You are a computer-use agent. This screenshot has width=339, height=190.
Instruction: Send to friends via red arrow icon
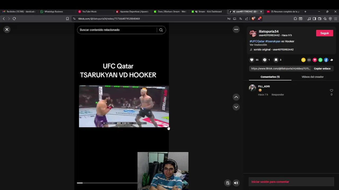tap(315, 60)
